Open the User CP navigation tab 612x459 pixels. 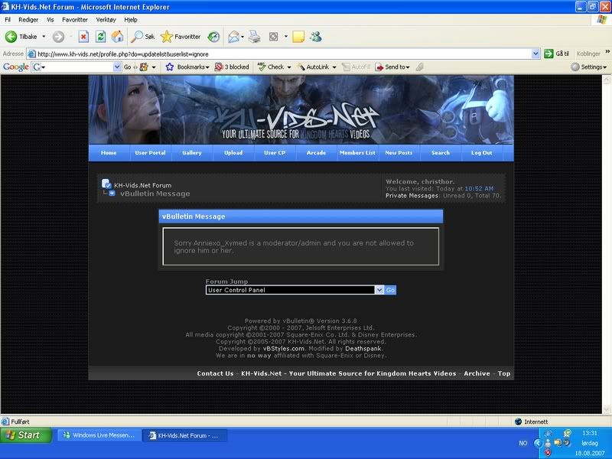(x=275, y=153)
